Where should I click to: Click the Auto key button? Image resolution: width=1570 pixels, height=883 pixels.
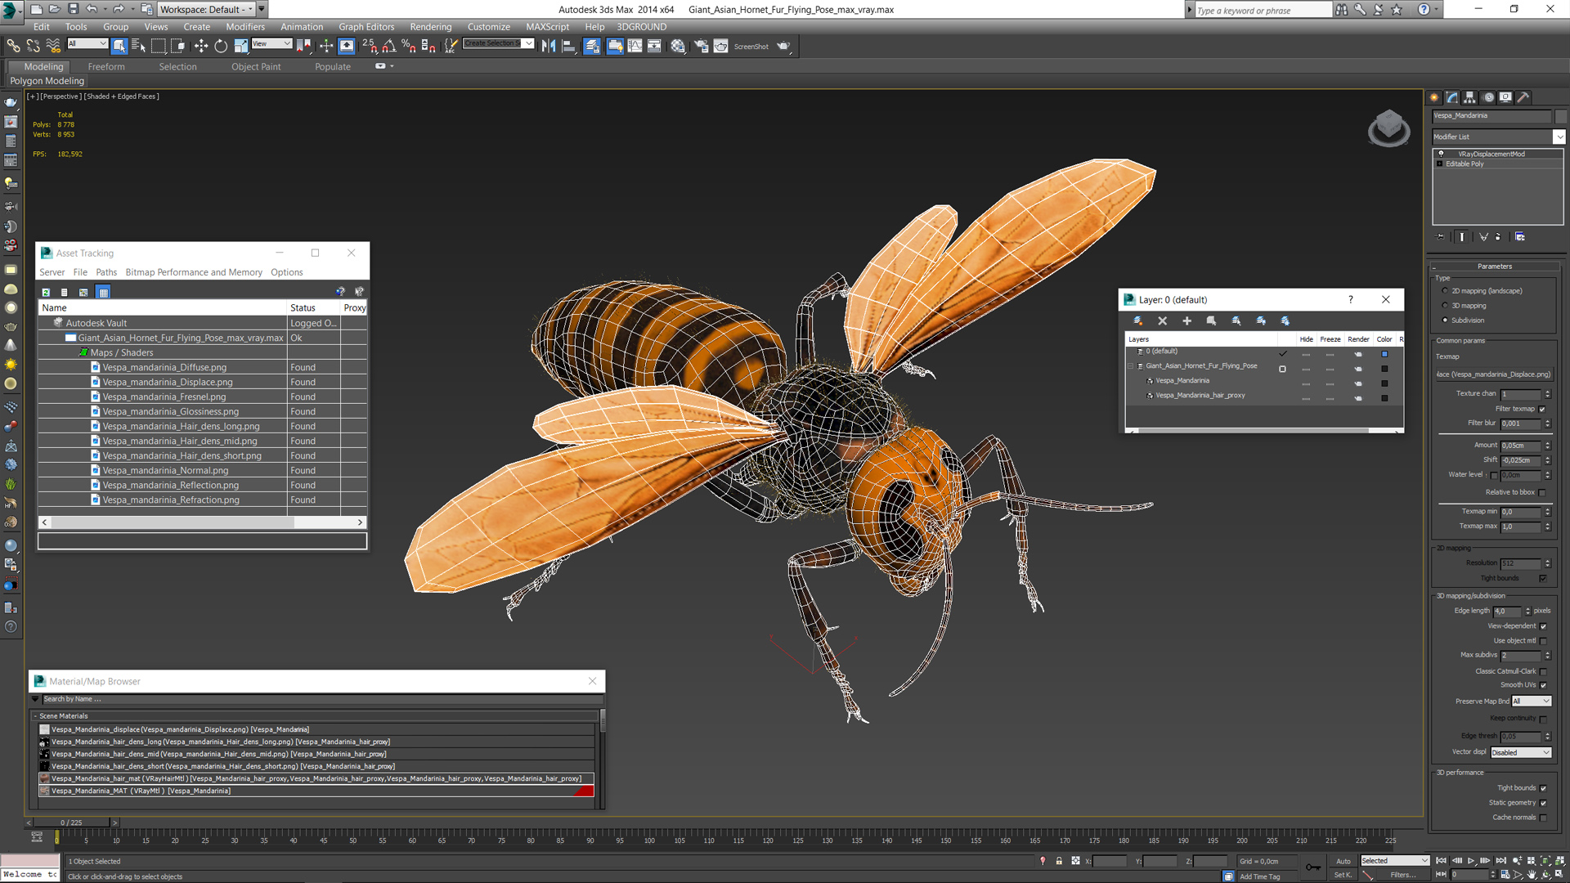pos(1343,861)
